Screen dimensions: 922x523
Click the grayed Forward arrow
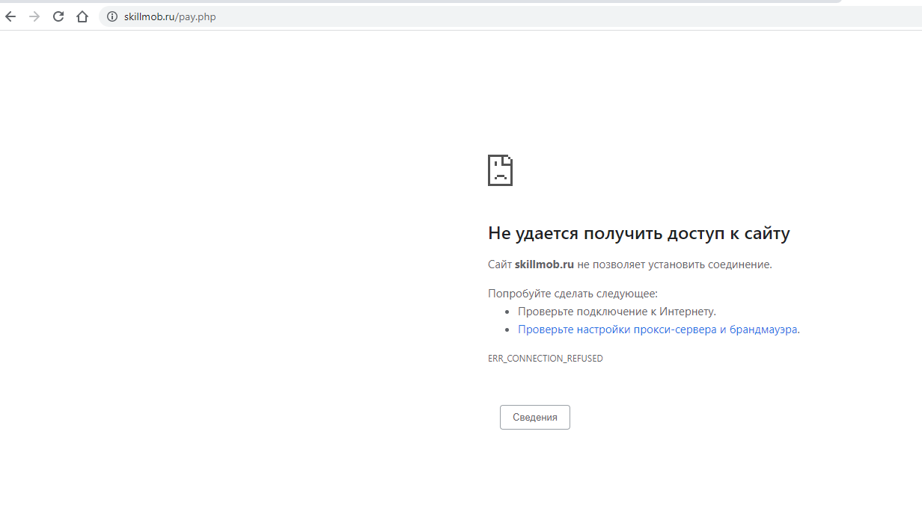point(34,16)
